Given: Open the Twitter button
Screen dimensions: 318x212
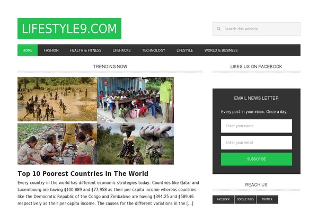Looking at the screenshot, I should 267,199.
